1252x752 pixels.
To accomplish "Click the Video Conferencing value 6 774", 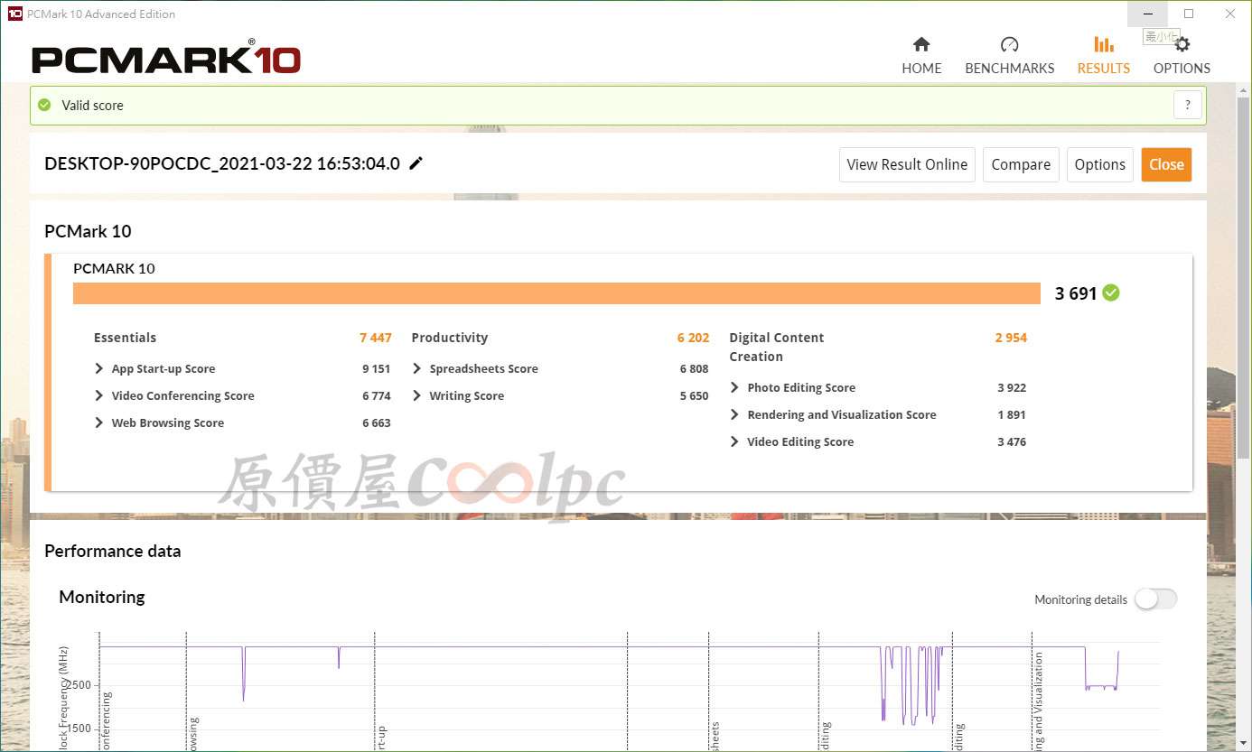I will click(377, 395).
